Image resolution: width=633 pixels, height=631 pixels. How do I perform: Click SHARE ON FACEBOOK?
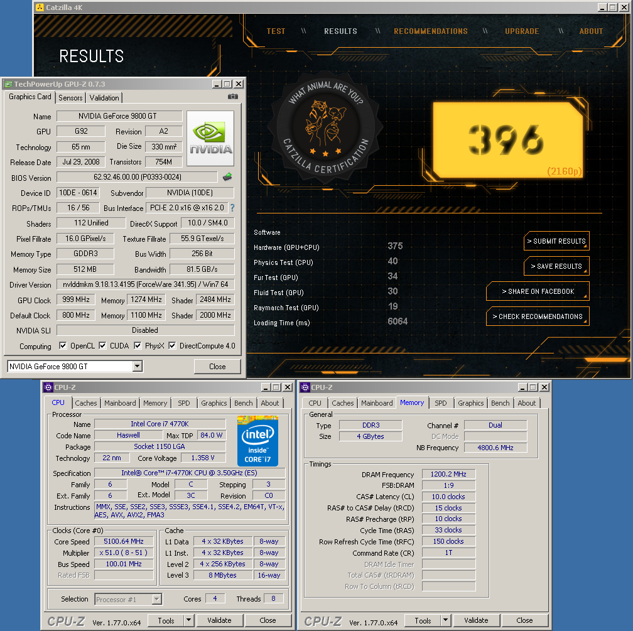point(538,291)
